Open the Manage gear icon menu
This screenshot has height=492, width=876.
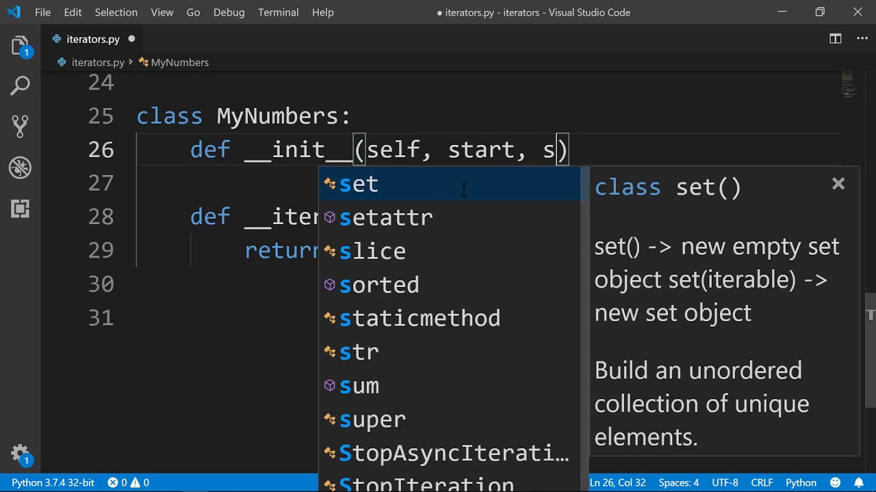(21, 454)
